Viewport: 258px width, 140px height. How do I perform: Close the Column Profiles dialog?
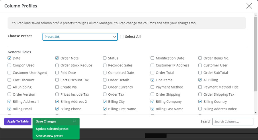coord(249,6)
